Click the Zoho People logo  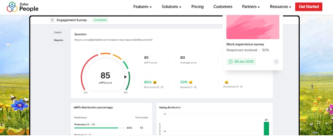(x=23, y=7)
